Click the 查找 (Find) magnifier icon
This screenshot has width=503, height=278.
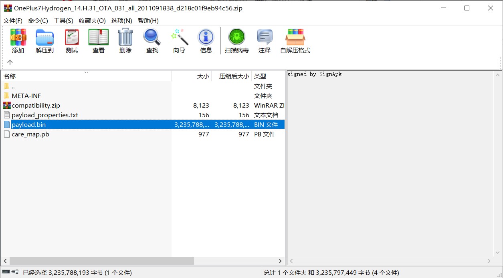click(x=152, y=37)
